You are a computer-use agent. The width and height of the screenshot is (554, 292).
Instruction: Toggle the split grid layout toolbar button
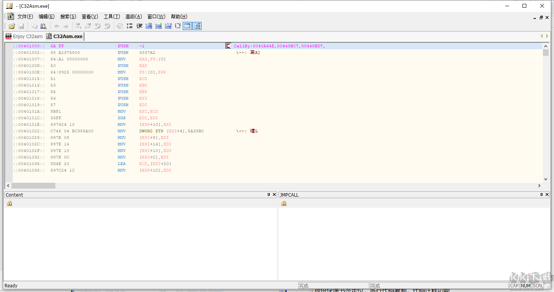click(197, 26)
